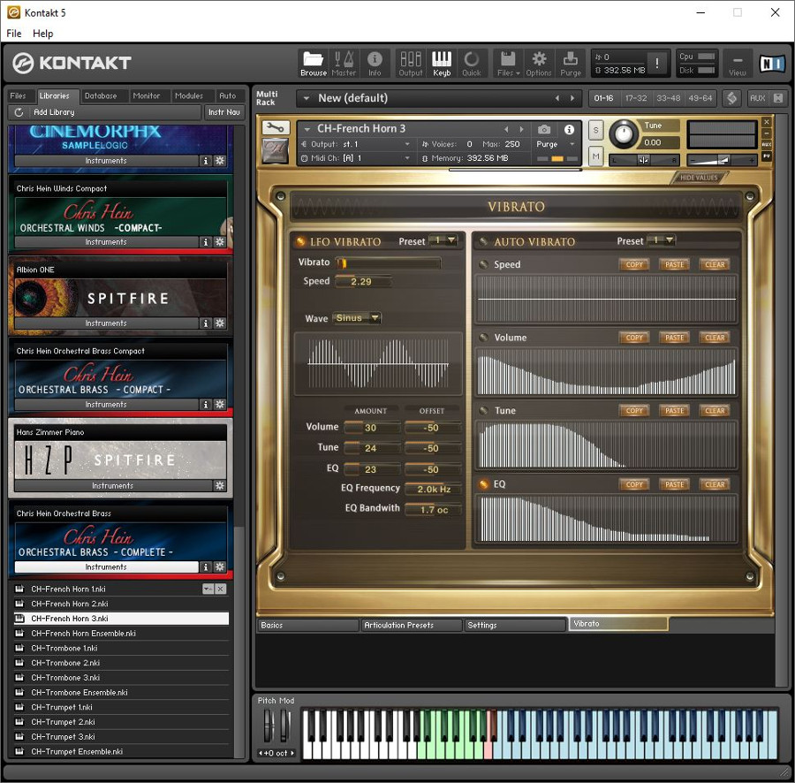Click the instrument volume slider

pos(722,160)
